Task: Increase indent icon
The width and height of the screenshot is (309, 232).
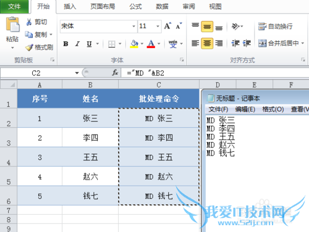Action: coord(247,43)
